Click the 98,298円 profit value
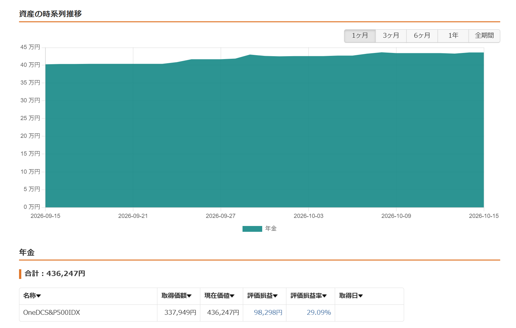The image size is (516, 328). (x=268, y=313)
